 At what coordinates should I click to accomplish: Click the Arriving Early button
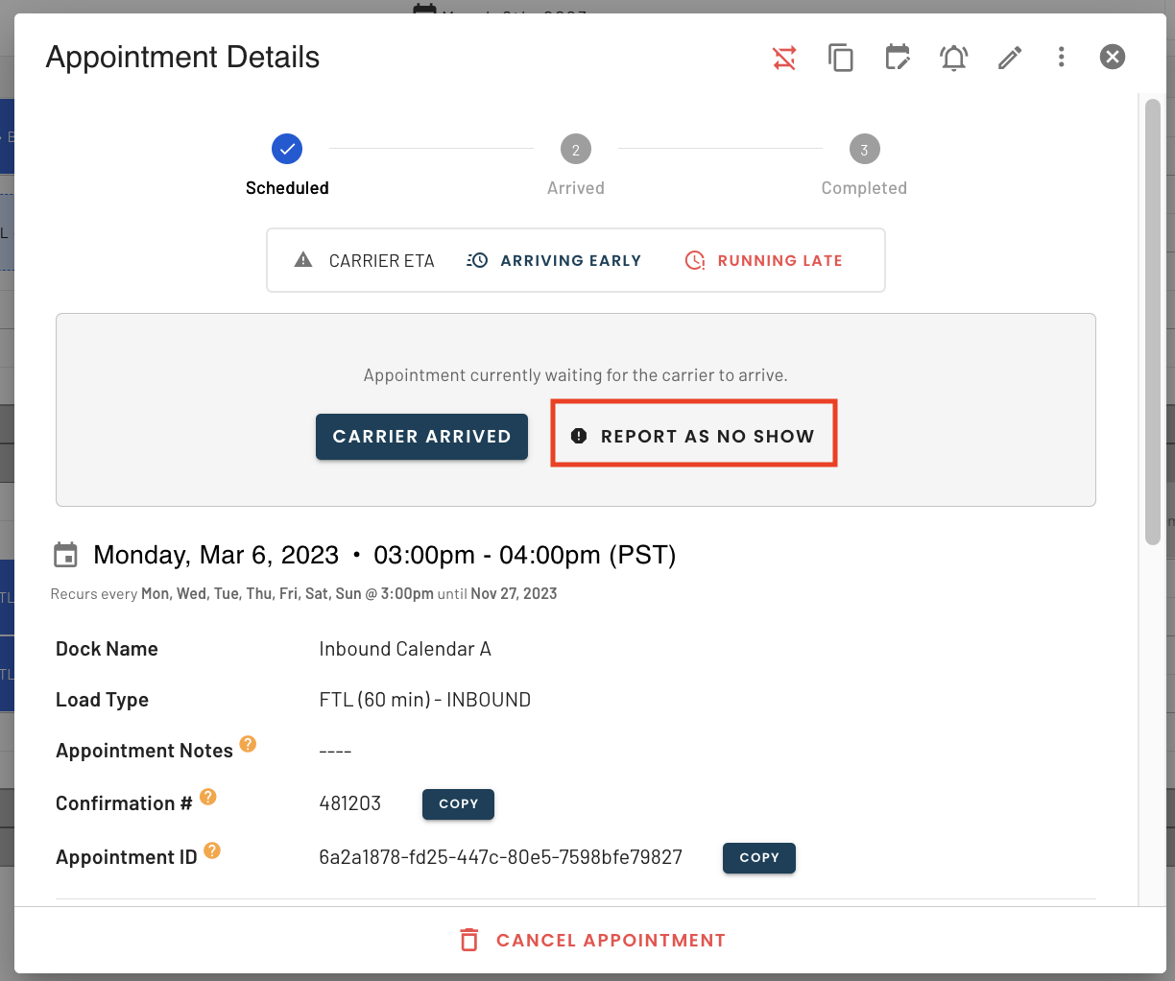(x=554, y=260)
